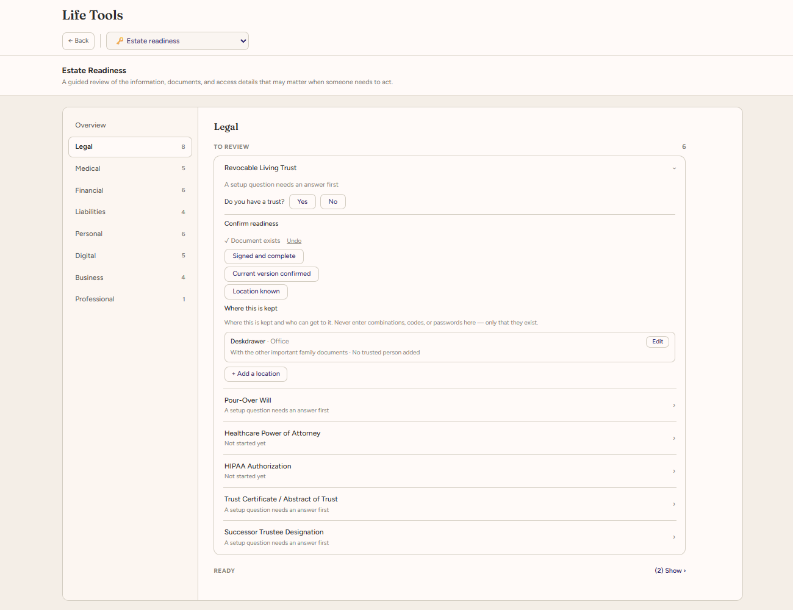793x610 pixels.
Task: Answer No to having a trust
Action: [333, 202]
